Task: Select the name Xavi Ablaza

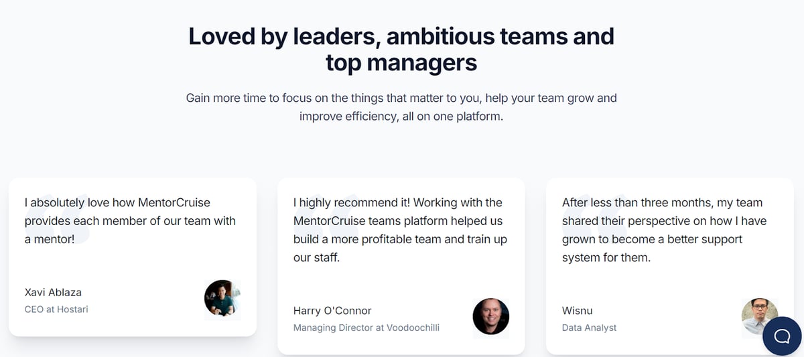Action: tap(53, 292)
